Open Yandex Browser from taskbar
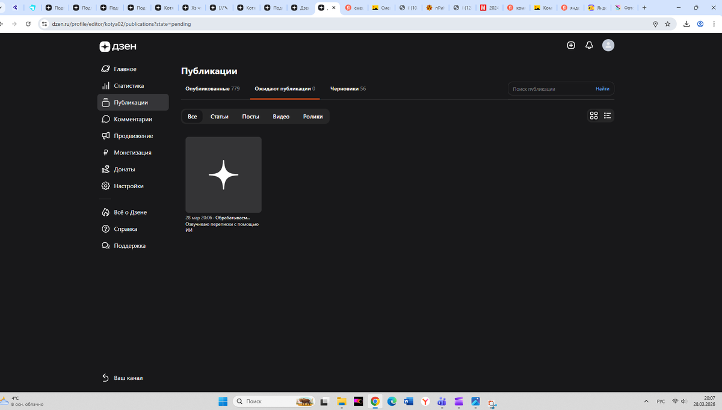 tap(425, 401)
